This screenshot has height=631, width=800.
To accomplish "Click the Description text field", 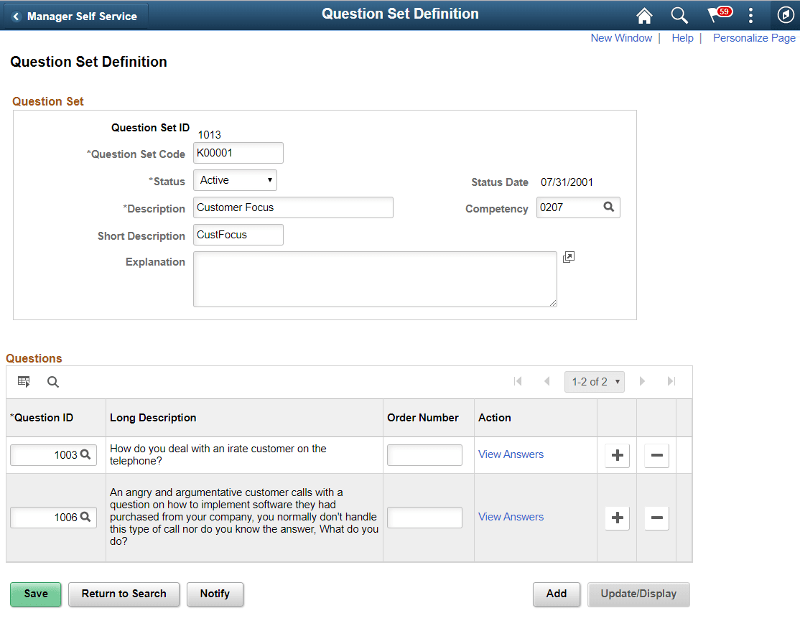I will click(x=294, y=207).
